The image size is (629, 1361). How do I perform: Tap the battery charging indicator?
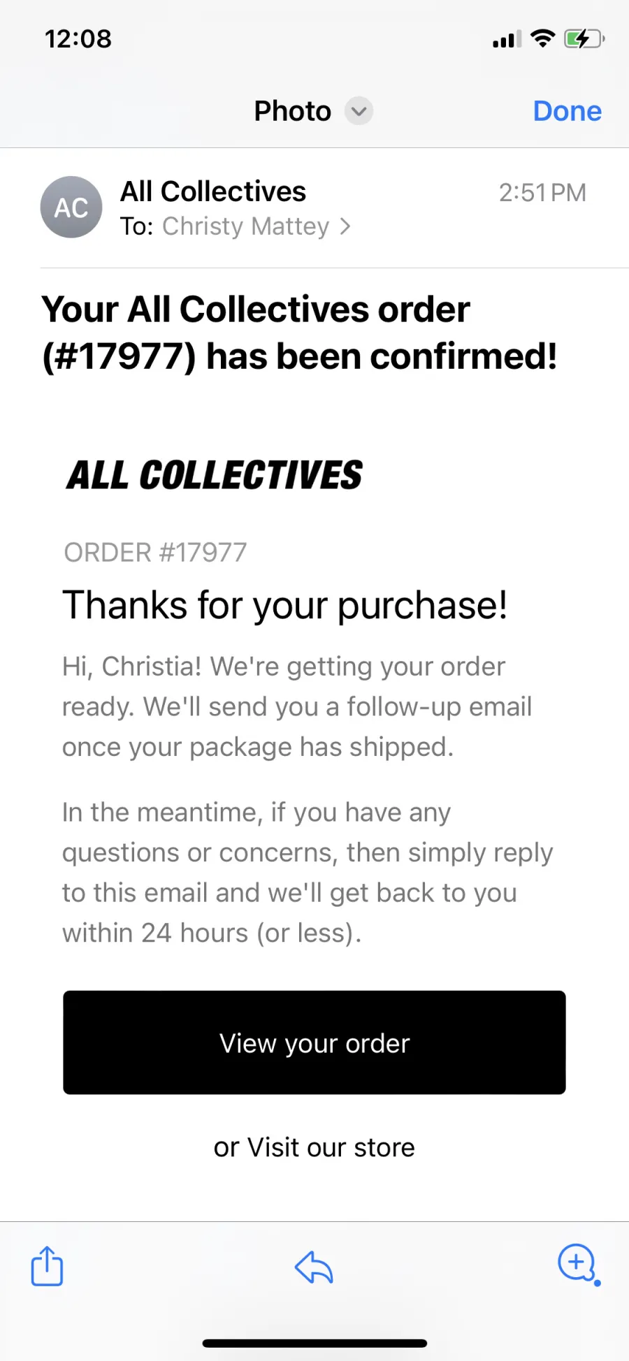pyautogui.click(x=584, y=39)
